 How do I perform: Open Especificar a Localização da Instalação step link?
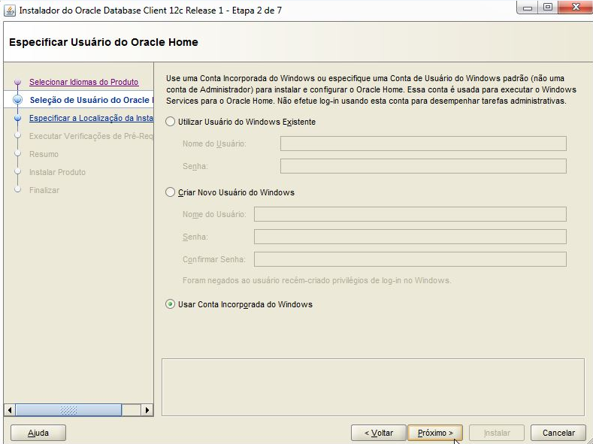(91, 118)
